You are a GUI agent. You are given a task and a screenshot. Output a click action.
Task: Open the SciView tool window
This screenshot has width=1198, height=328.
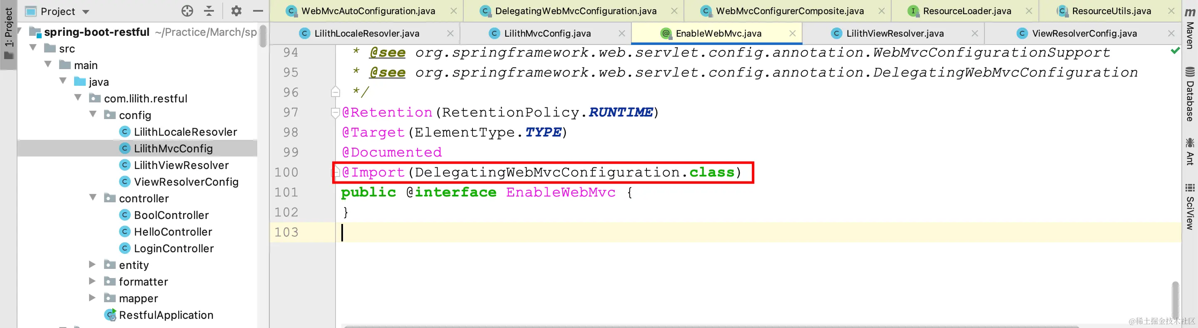1190,206
